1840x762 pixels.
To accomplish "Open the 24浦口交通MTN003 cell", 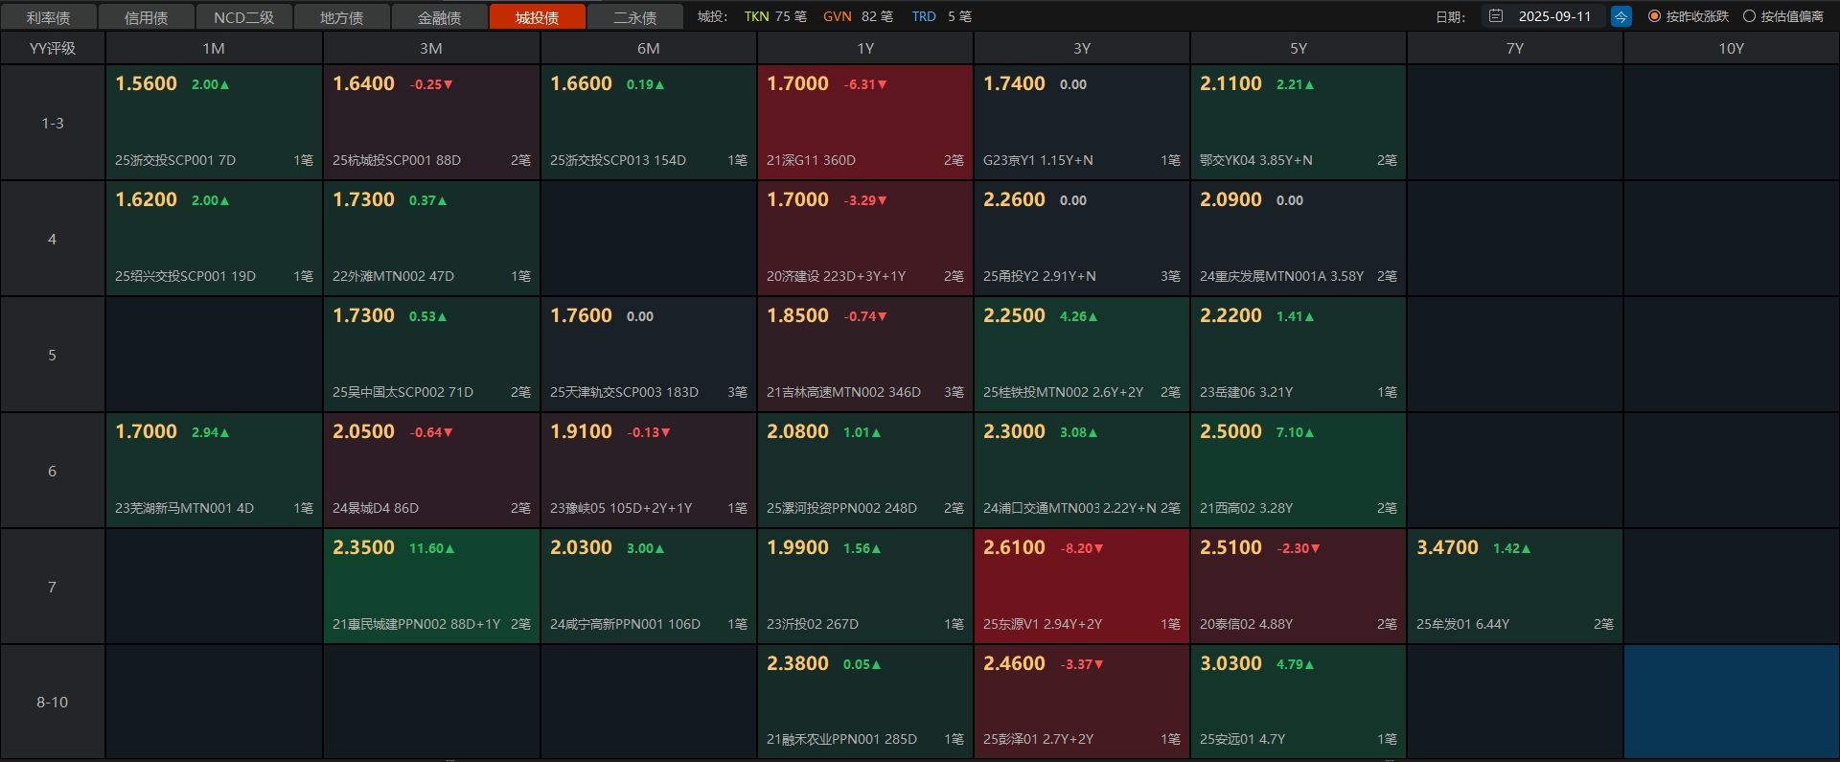I will click(1082, 471).
